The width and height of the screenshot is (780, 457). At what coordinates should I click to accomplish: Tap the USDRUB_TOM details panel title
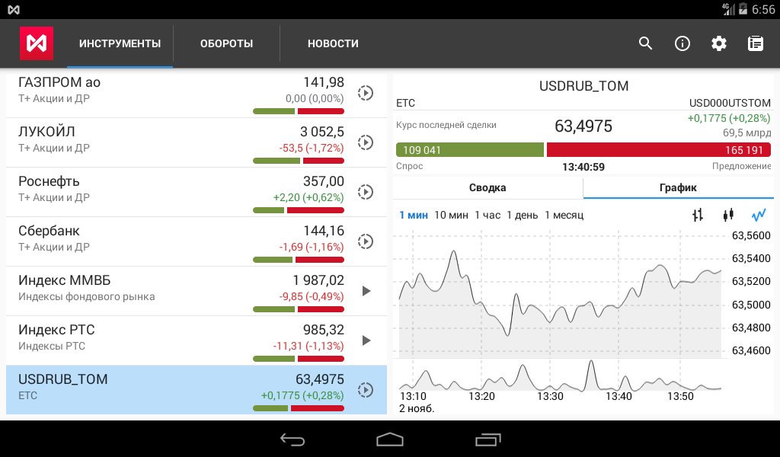pos(583,86)
